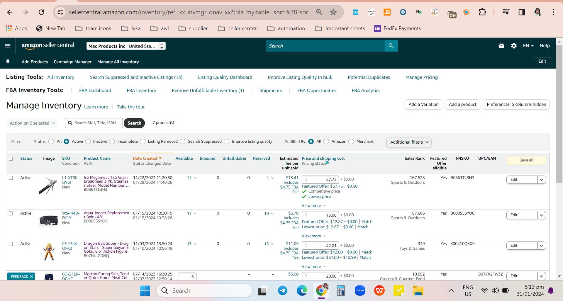This screenshot has height=301, width=563.
Task: Open the Mac Products inc account switcher
Action: coord(126,46)
